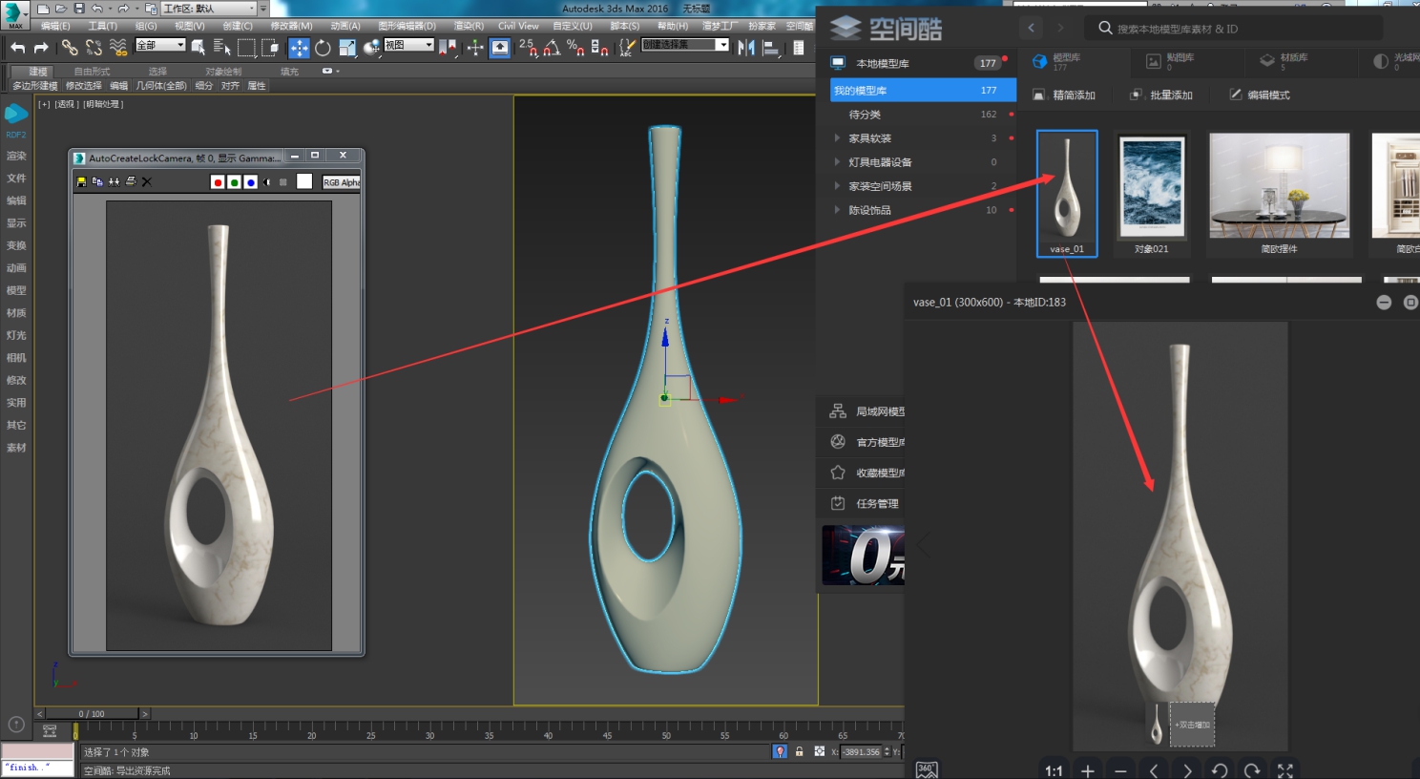Screen dimensions: 1420x779
Task: Expand the 家具软装 category
Action: (x=837, y=137)
